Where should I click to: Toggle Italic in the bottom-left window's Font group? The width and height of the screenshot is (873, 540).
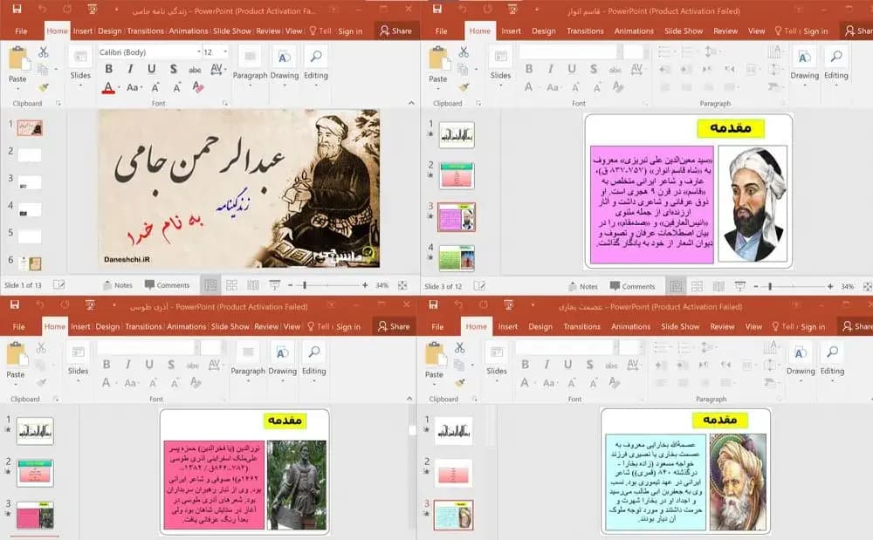[128, 365]
